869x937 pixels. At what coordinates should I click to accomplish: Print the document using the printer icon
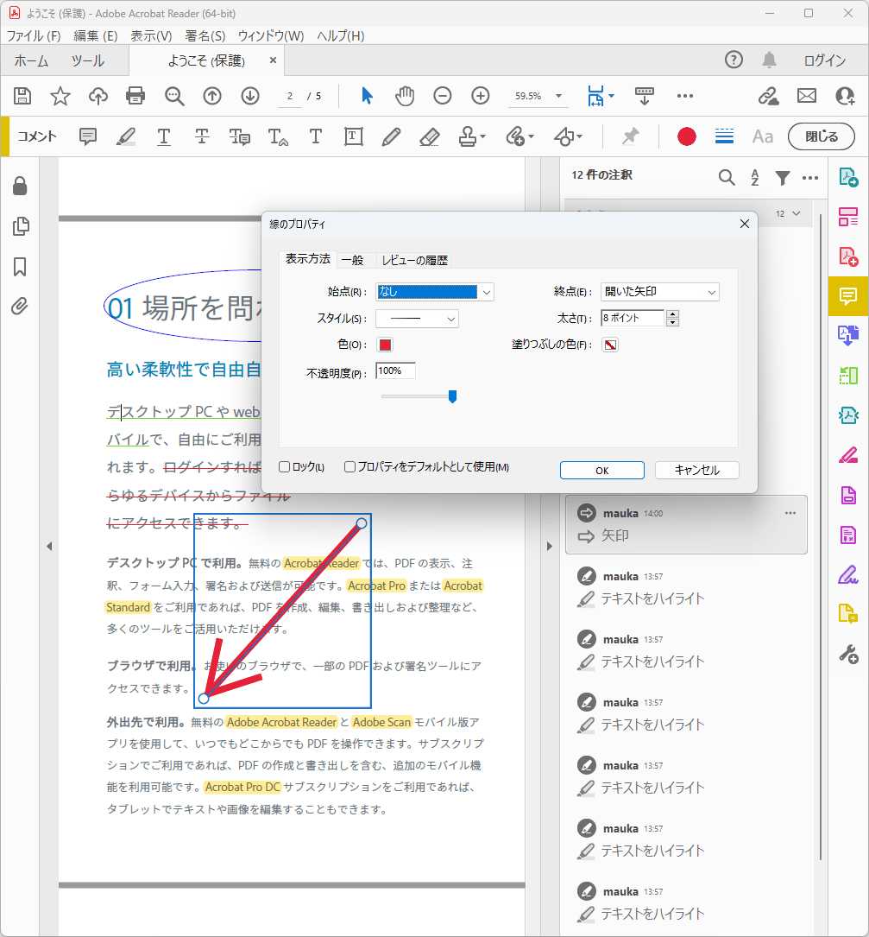pos(135,96)
